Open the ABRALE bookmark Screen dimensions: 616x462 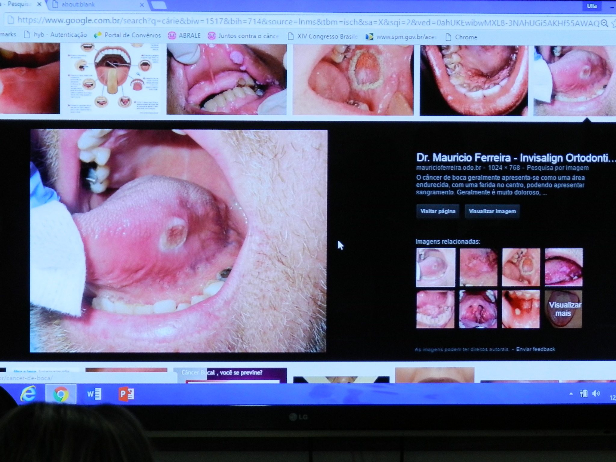point(184,35)
